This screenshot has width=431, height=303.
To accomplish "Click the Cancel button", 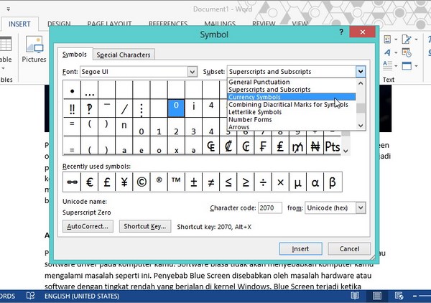I will tap(349, 249).
